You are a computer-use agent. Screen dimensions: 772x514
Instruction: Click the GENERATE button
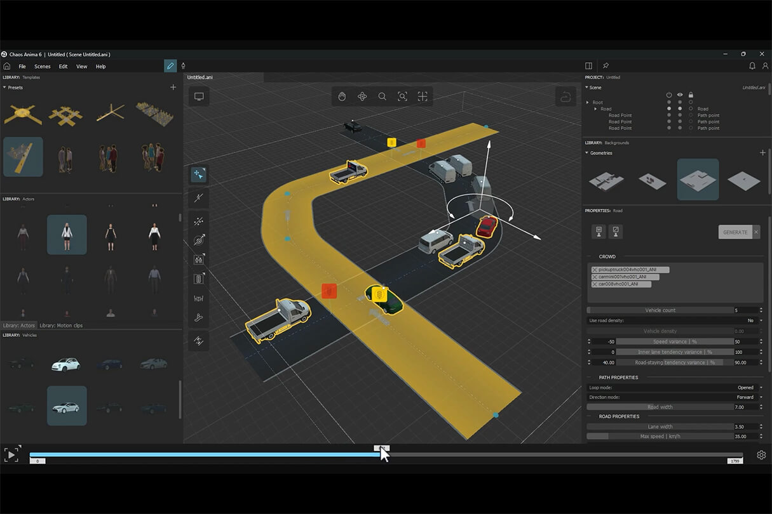(735, 232)
